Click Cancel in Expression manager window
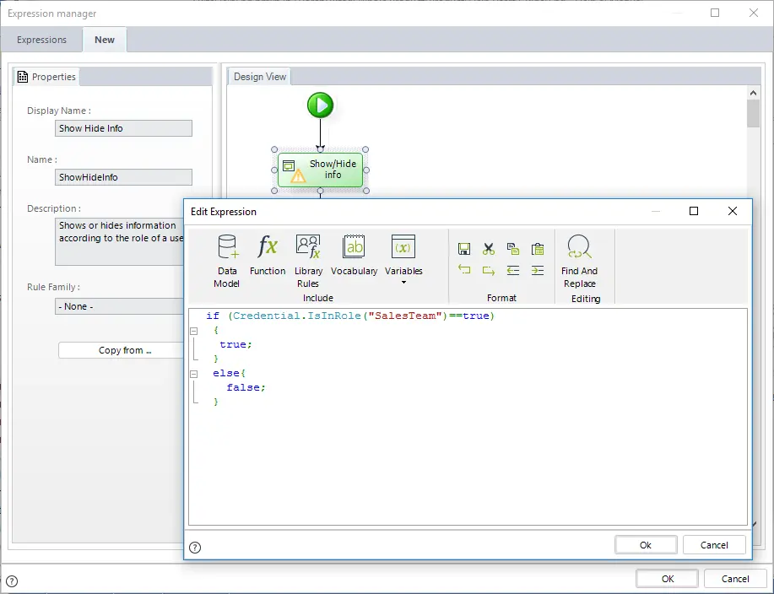Screen dimensions: 774x594 coord(735,579)
